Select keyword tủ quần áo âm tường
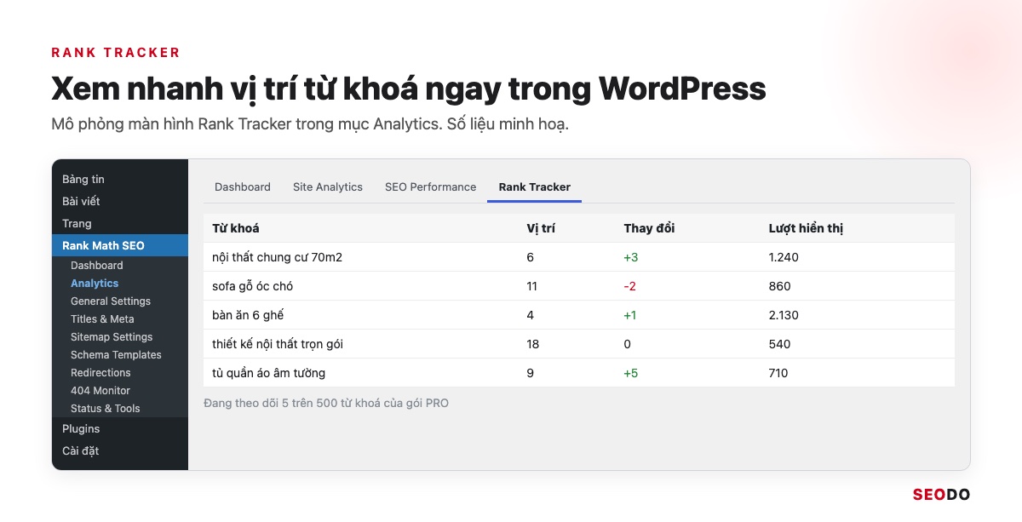 268,373
